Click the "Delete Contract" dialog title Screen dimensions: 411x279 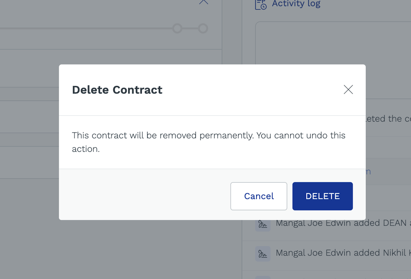(x=117, y=90)
